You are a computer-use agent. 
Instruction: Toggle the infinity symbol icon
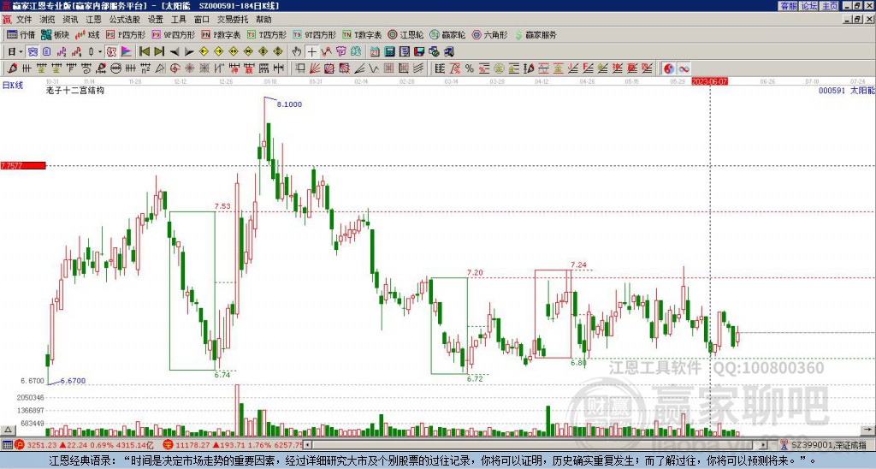[x=684, y=68]
